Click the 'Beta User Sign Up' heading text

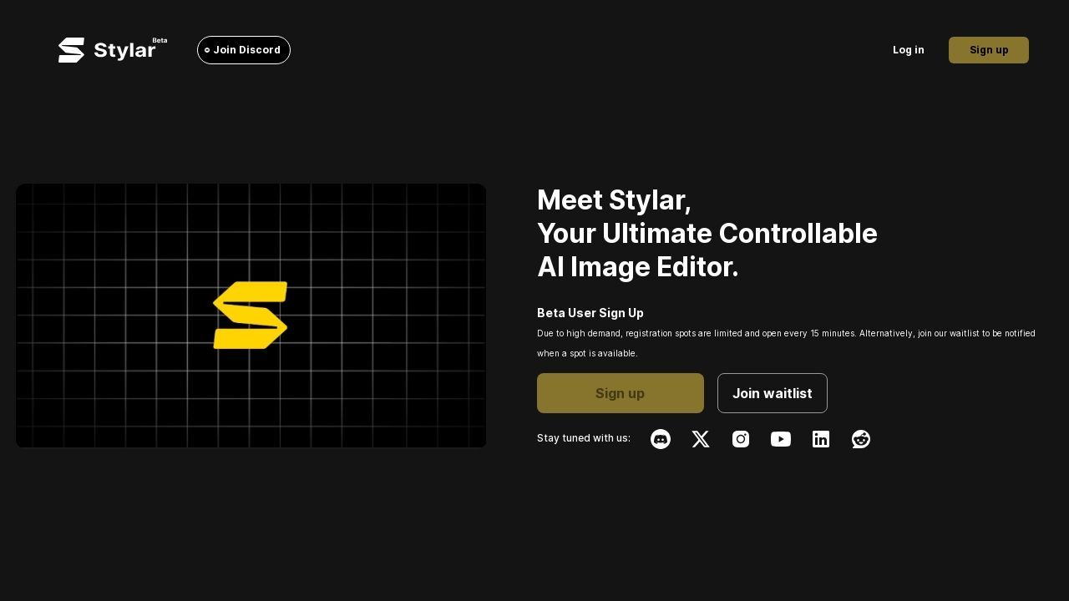(x=590, y=313)
